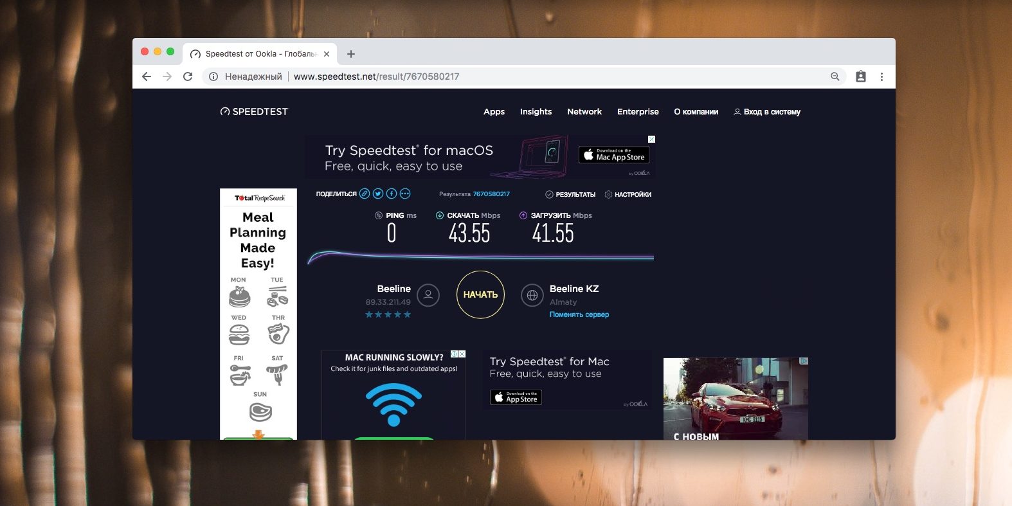Reload the Speedtest page

188,77
